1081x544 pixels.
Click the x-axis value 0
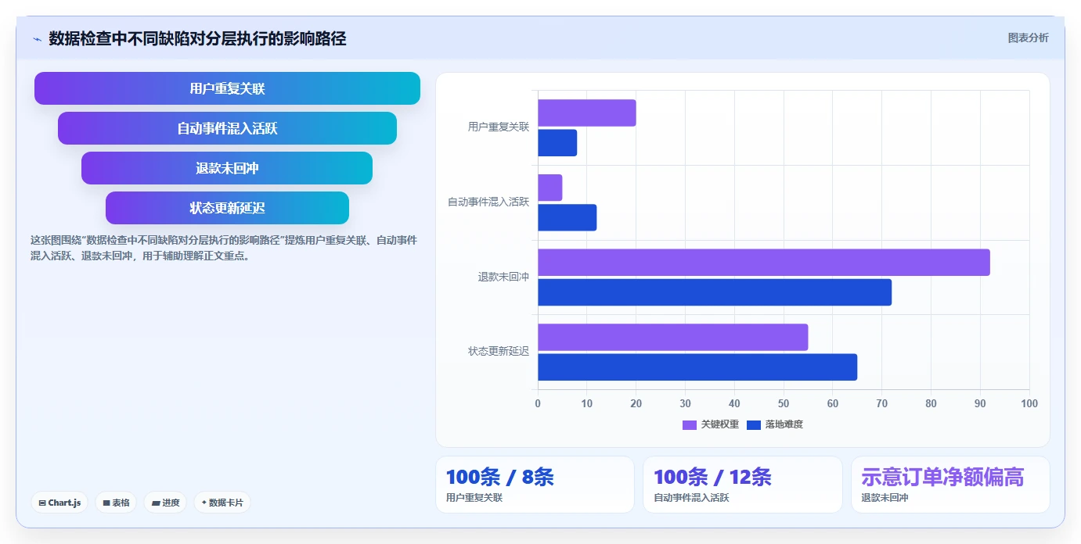tap(538, 403)
